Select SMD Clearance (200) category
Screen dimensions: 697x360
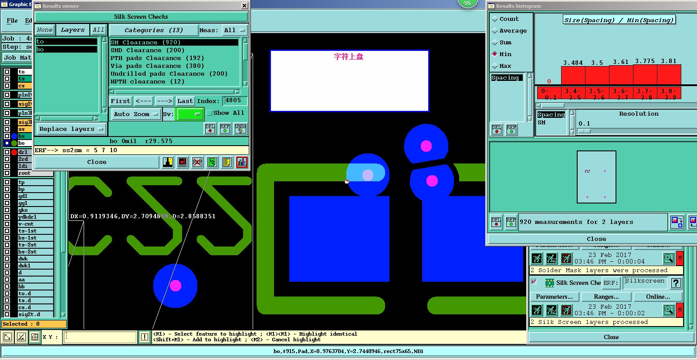pyautogui.click(x=147, y=50)
